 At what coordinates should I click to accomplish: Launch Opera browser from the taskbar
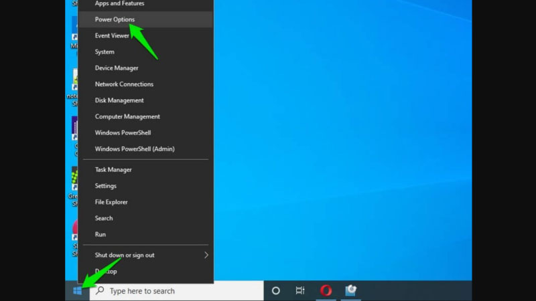tap(326, 291)
